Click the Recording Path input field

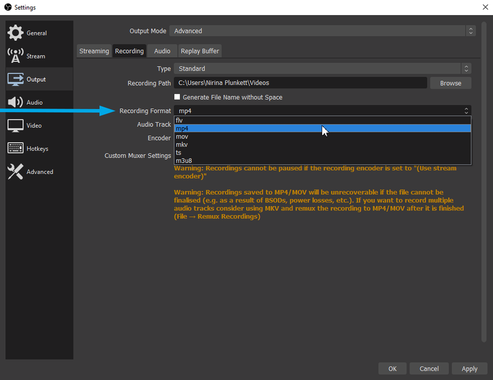(x=300, y=83)
